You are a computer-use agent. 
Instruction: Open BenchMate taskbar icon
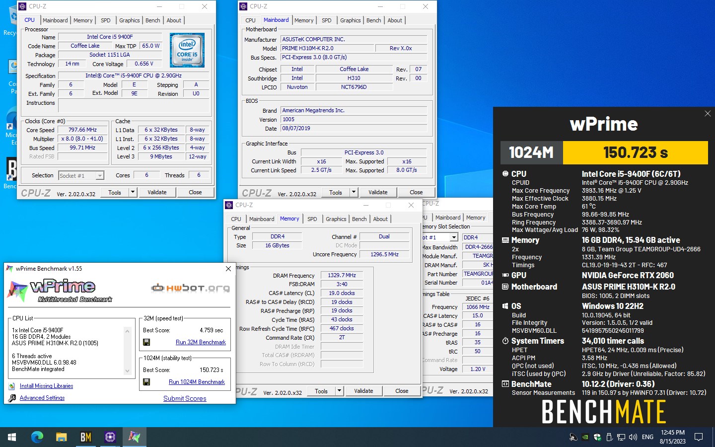[x=85, y=437]
